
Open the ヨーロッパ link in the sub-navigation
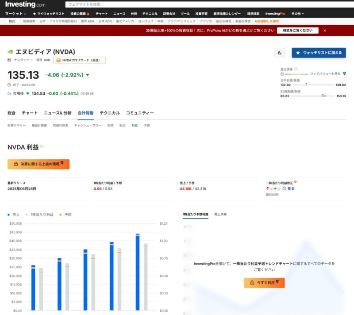coord(146,21)
